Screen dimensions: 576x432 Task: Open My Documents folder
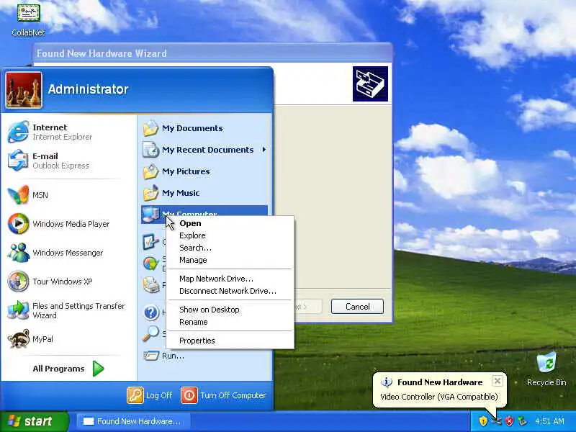click(x=204, y=128)
